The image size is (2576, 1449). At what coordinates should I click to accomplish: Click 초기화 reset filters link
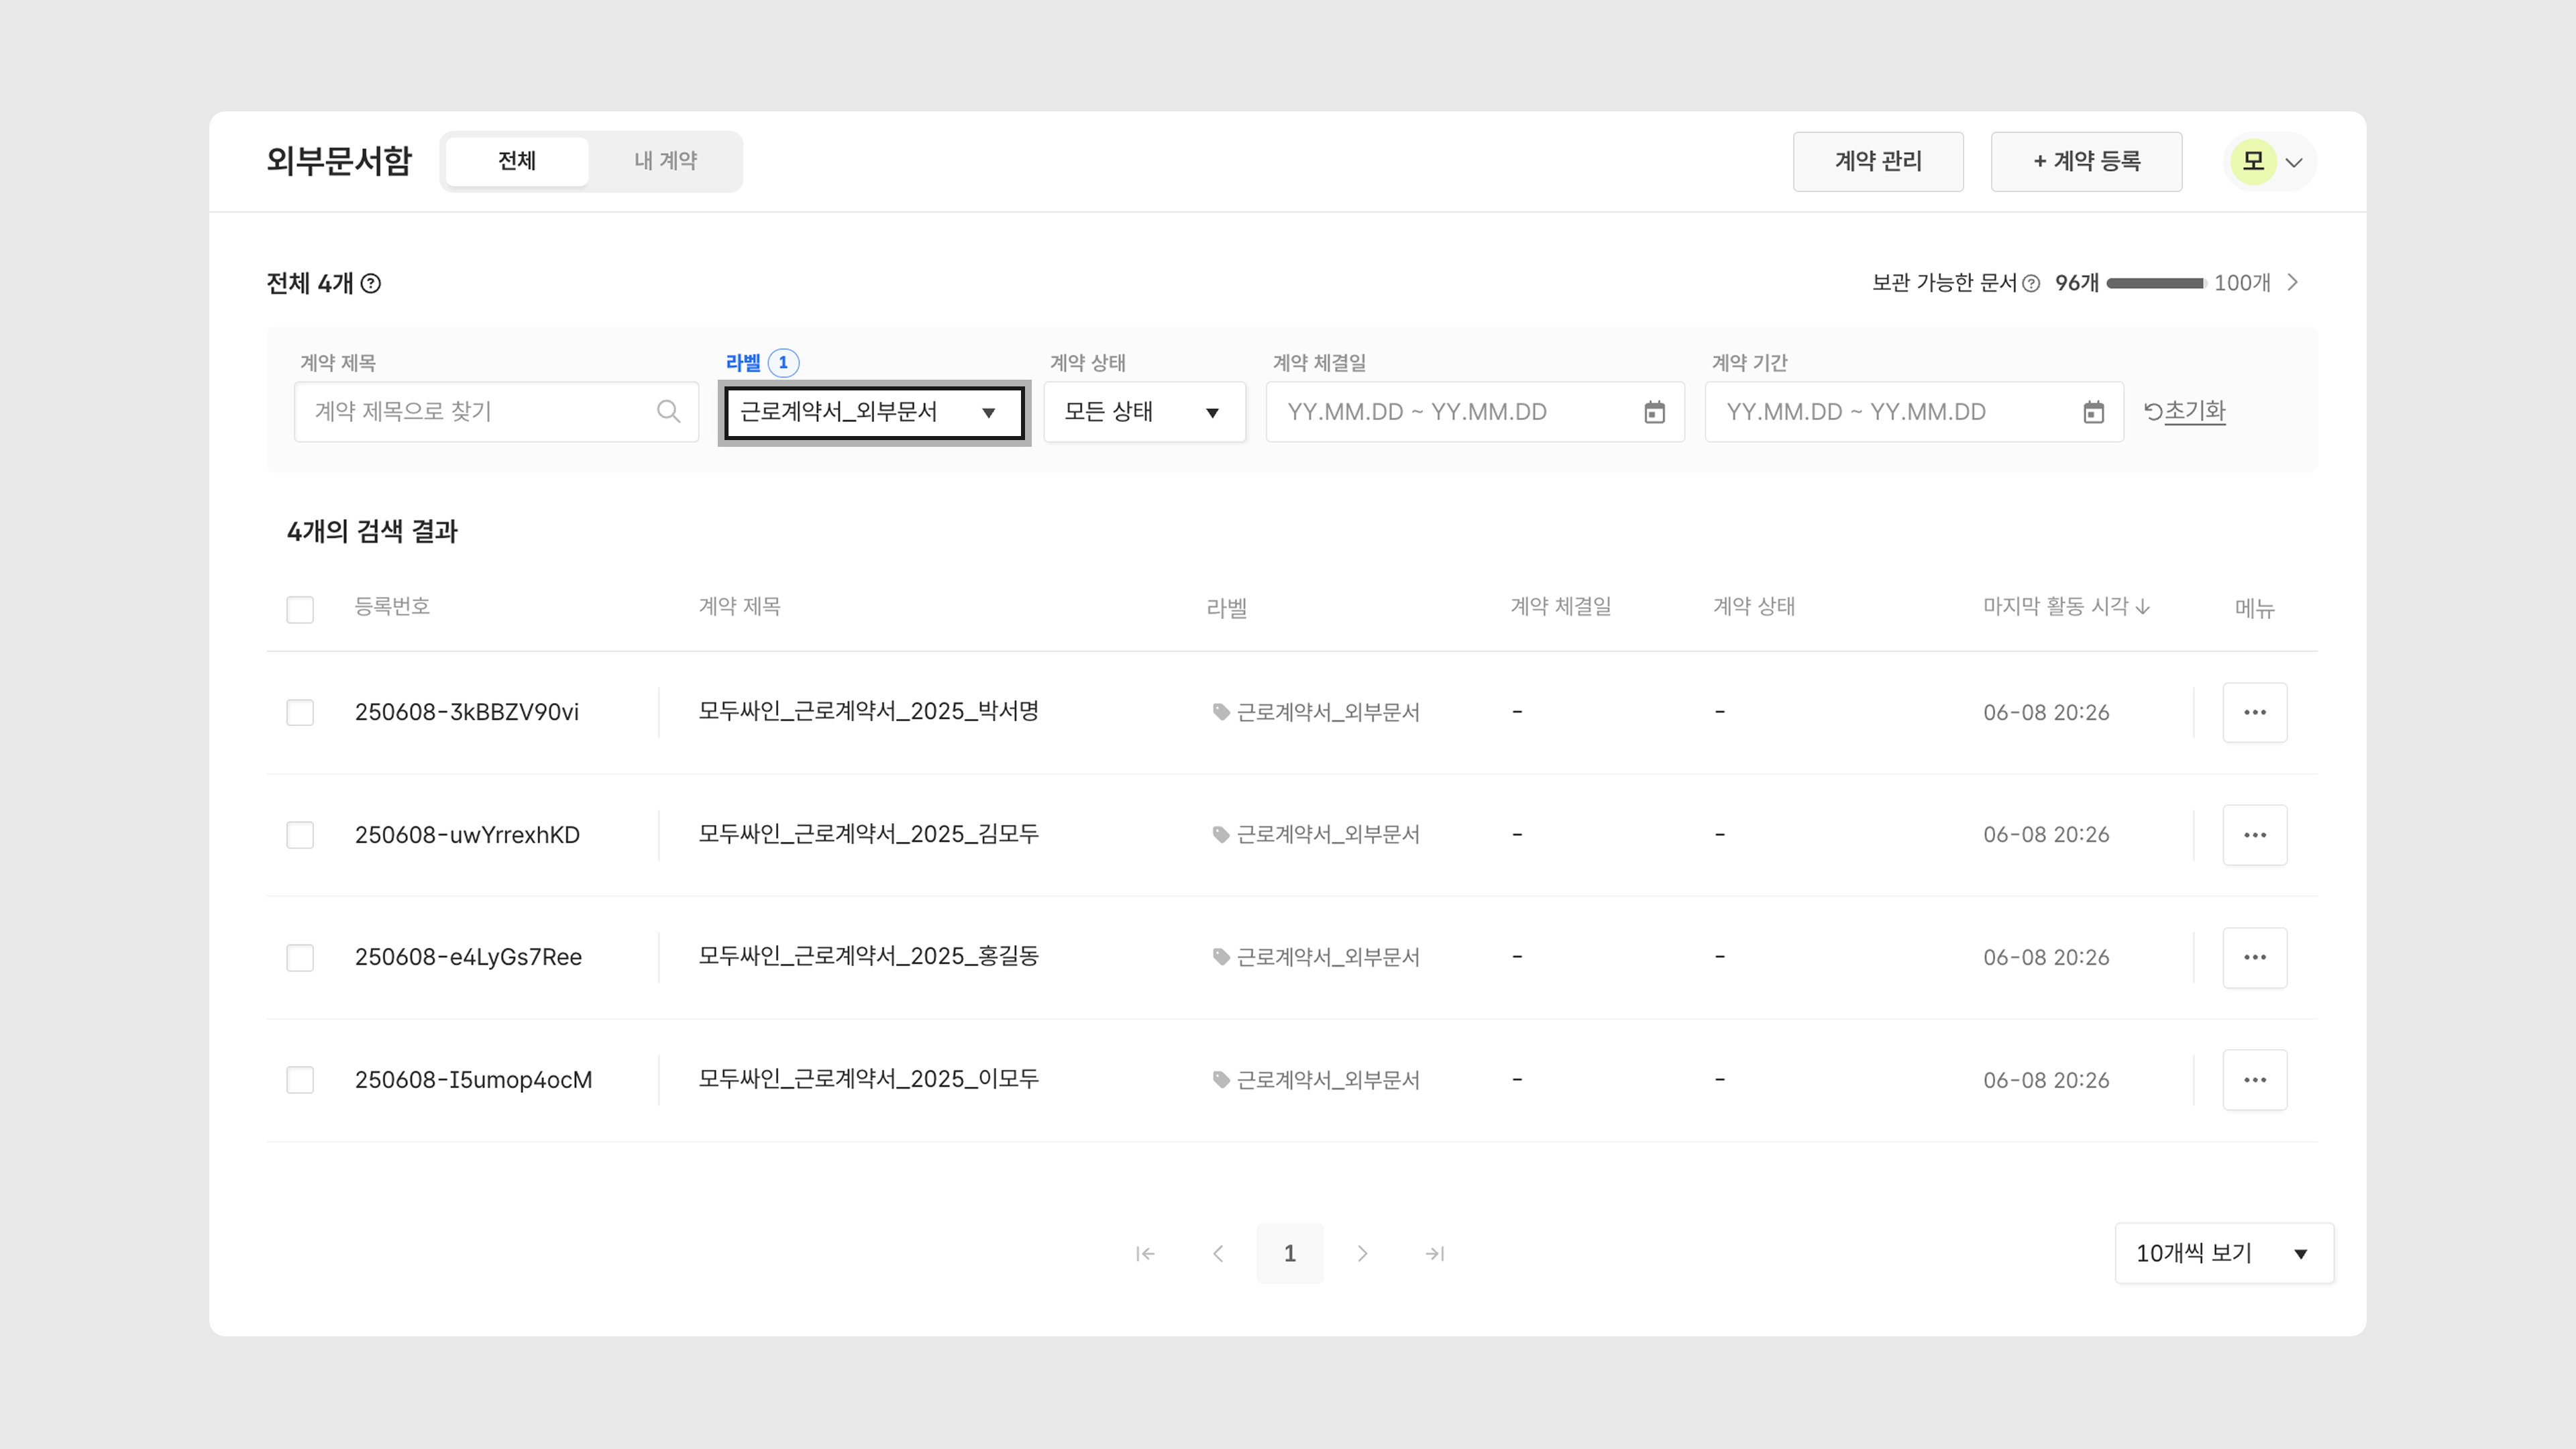[2185, 411]
